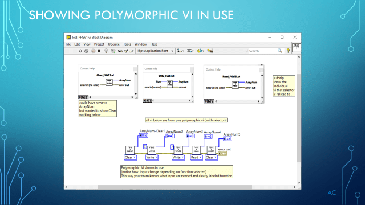The image size is (365, 205).
Task: Open the last Clear selector near error out
Action: pyautogui.click(x=211, y=158)
